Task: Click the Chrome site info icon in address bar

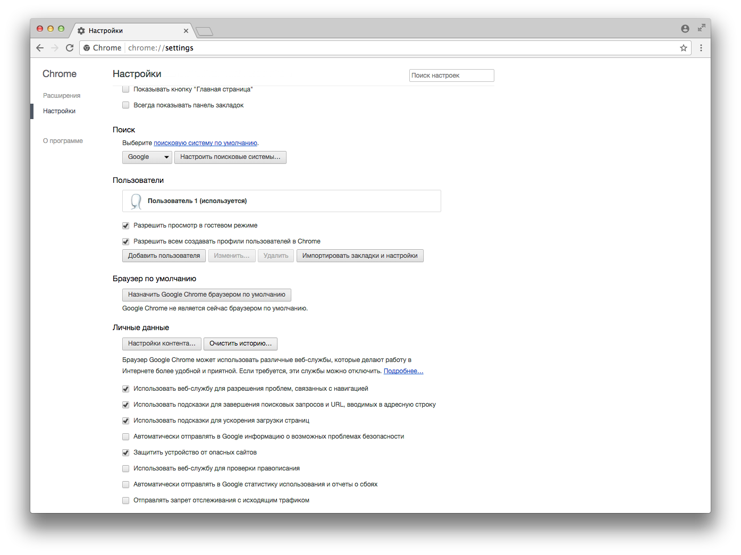Action: tap(87, 48)
